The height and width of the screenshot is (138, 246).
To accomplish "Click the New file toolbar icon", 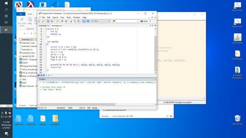I will 39,21.
